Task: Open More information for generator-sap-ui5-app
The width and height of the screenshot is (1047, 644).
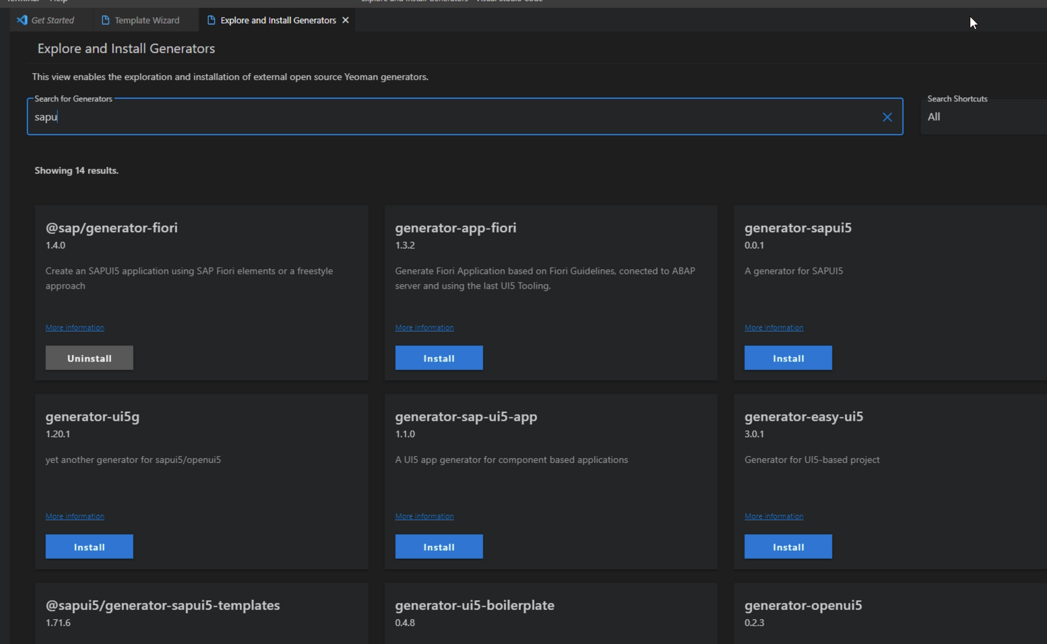Action: click(x=424, y=516)
